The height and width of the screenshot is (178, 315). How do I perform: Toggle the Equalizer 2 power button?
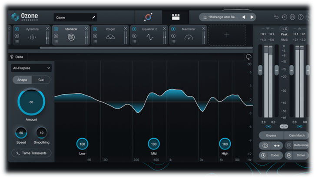134,29
